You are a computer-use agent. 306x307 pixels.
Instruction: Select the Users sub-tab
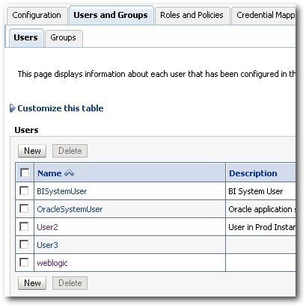pyautogui.click(x=26, y=38)
